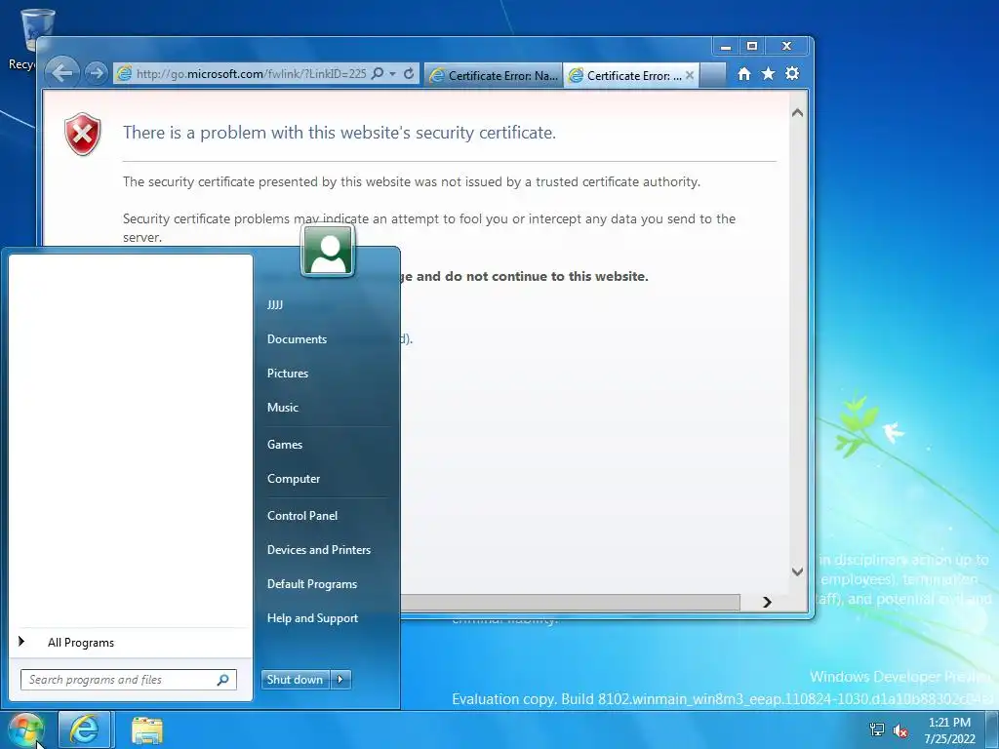Viewport: 999px width, 749px height.
Task: Move right with the horizontal scrollbar arrow
Action: [767, 602]
